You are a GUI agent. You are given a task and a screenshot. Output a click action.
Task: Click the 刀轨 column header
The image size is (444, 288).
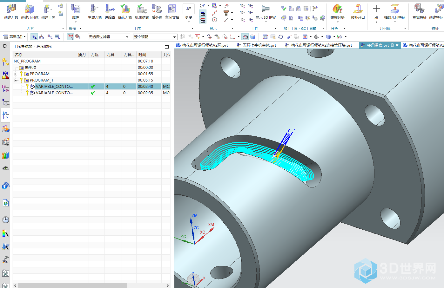point(97,55)
